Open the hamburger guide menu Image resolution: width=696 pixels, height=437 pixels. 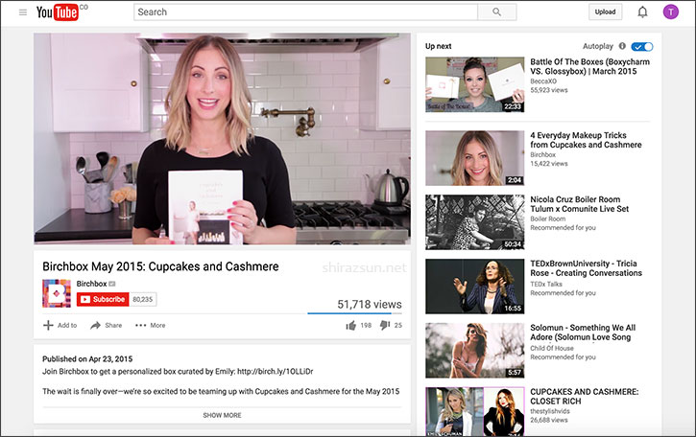coord(23,12)
